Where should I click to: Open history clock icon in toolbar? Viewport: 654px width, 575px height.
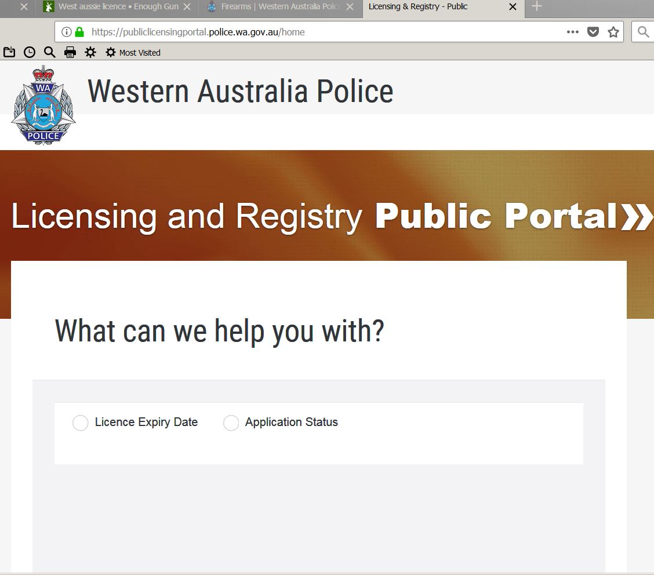coord(29,52)
